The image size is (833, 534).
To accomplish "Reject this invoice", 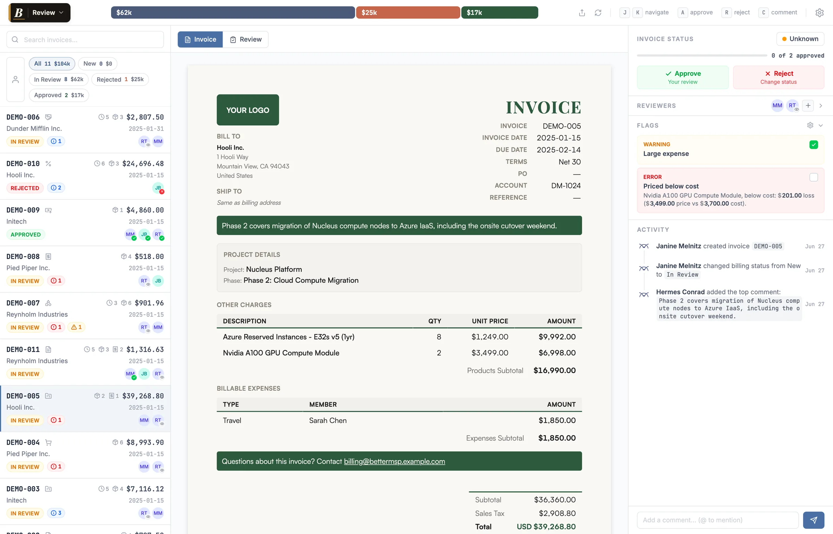I will coord(779,77).
